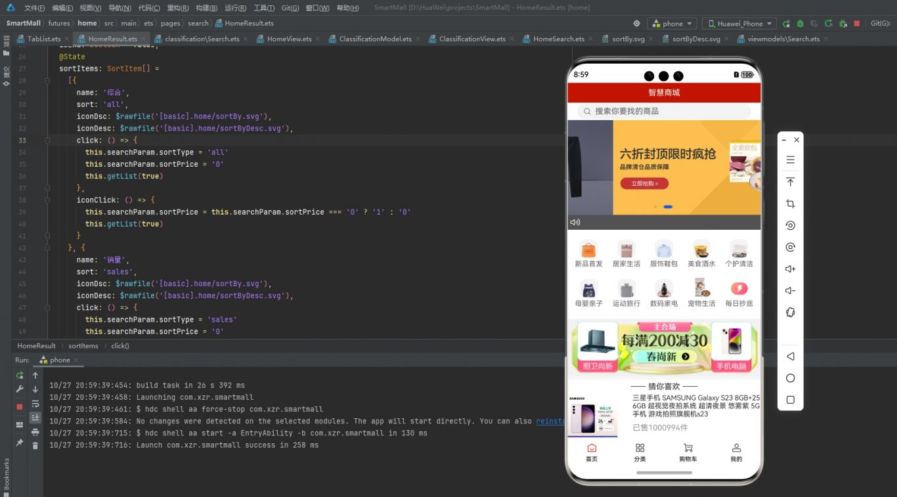Tap speaker icon on phone notice bar
Screen dimensions: 897x497
point(575,223)
